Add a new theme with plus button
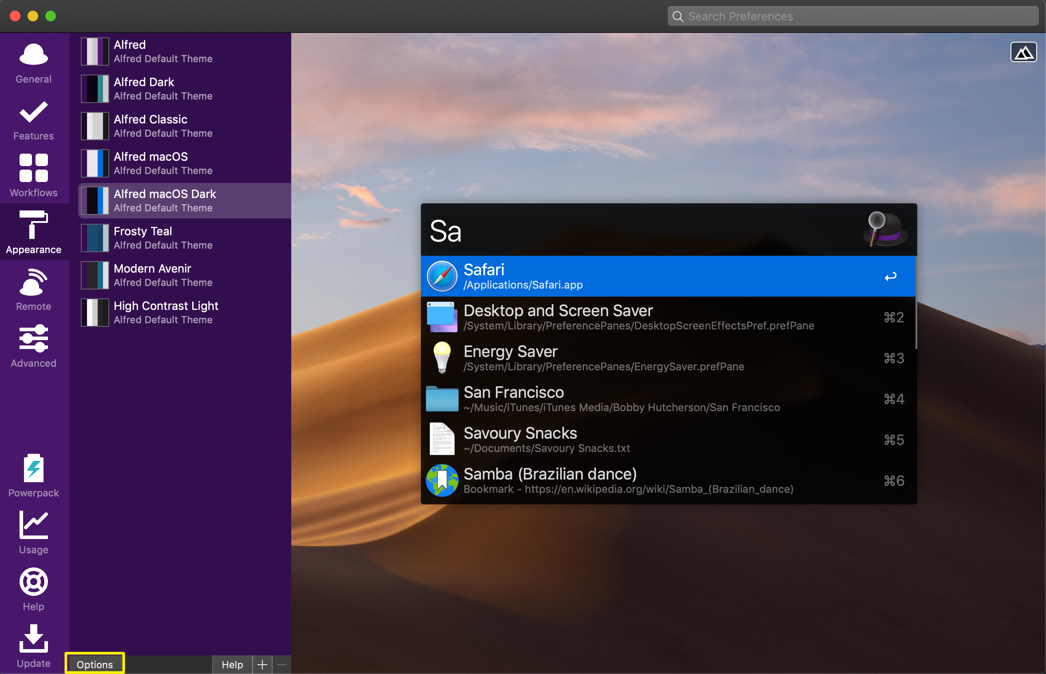 (262, 664)
